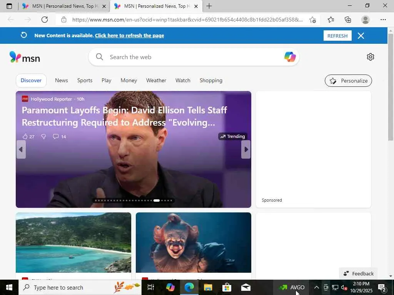Click the highlighted carousel pagination dot
This screenshot has width=394, height=295.
[157, 201]
